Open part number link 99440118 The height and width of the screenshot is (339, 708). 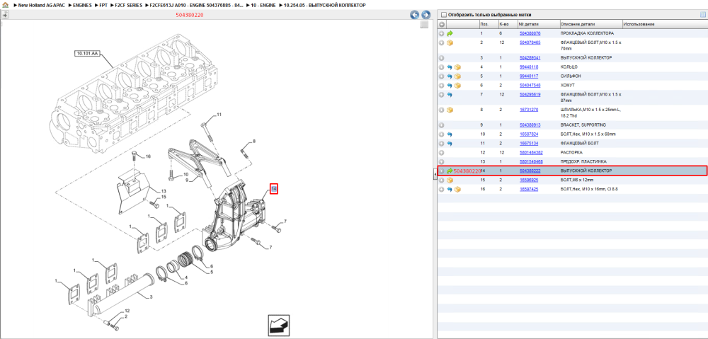[529, 67]
